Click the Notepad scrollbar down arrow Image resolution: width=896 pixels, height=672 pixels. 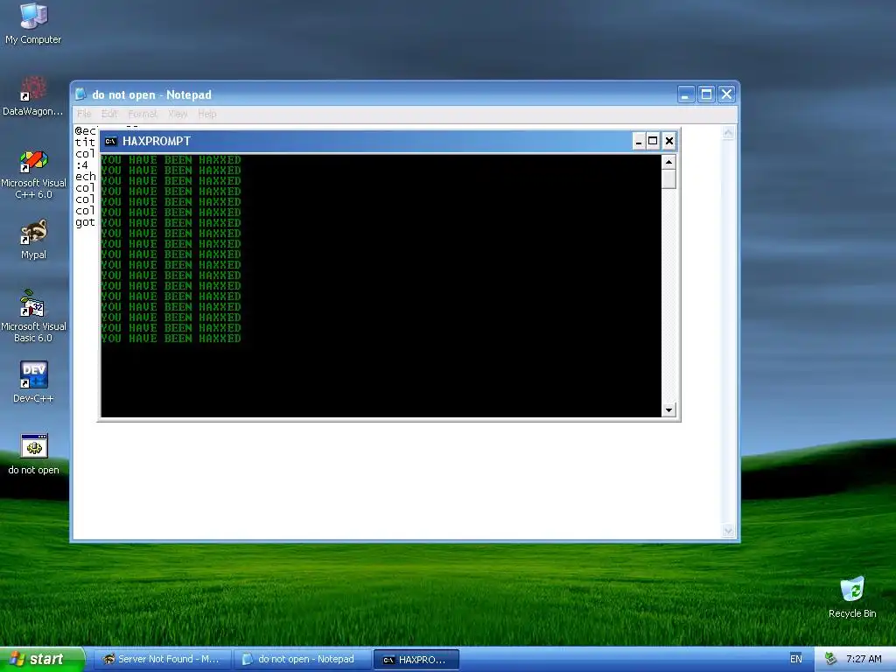(x=728, y=531)
